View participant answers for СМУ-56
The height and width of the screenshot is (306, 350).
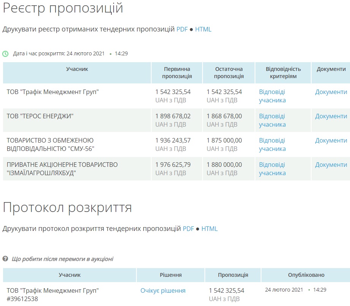(272, 144)
